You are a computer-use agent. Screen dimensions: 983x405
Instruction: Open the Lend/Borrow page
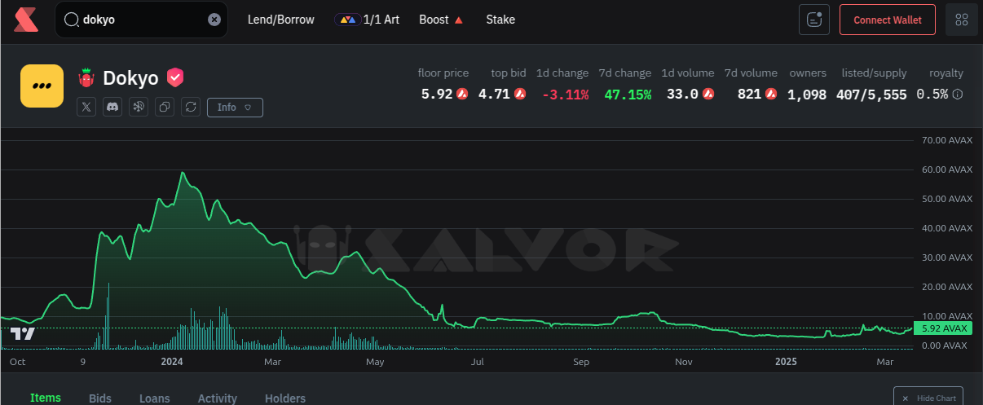[280, 20]
